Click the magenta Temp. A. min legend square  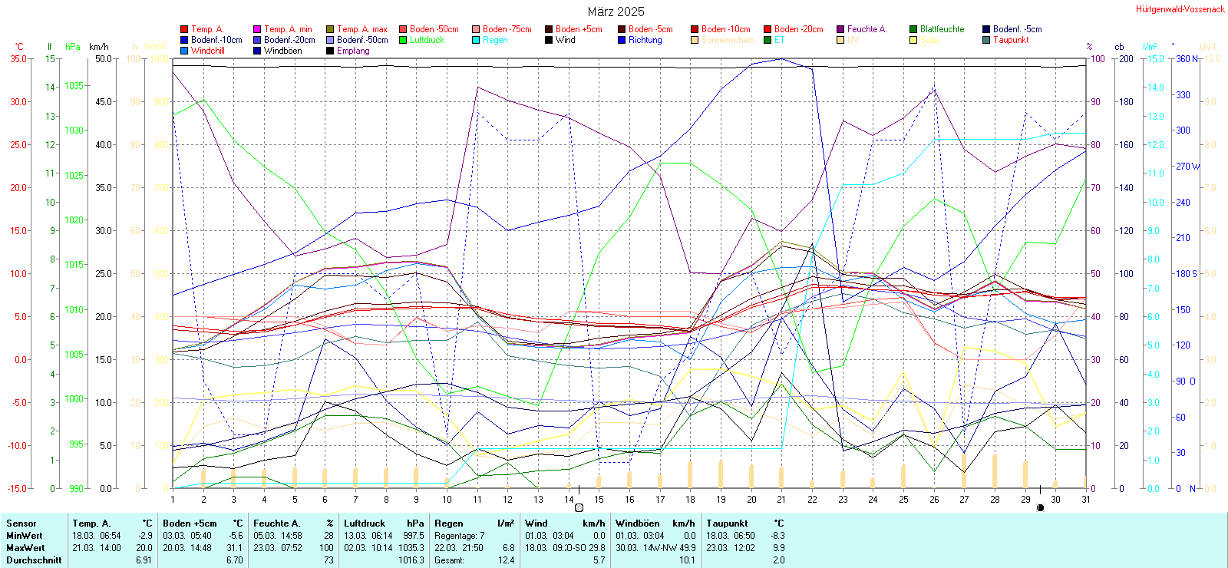tap(257, 29)
